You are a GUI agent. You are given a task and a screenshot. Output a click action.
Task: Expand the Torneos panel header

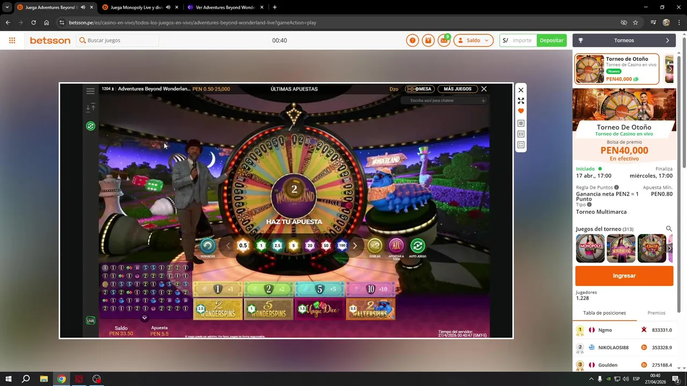624,40
